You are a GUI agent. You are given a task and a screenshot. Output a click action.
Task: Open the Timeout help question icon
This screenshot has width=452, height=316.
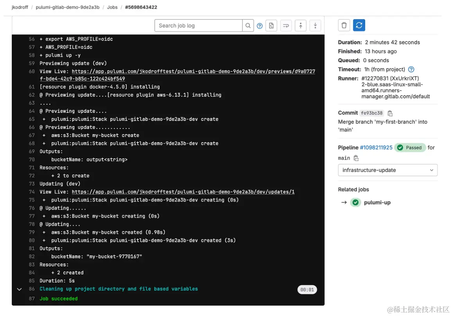pos(411,70)
